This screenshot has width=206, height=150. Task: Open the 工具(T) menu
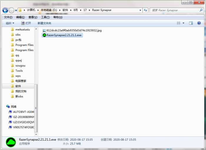(x=45, y=17)
